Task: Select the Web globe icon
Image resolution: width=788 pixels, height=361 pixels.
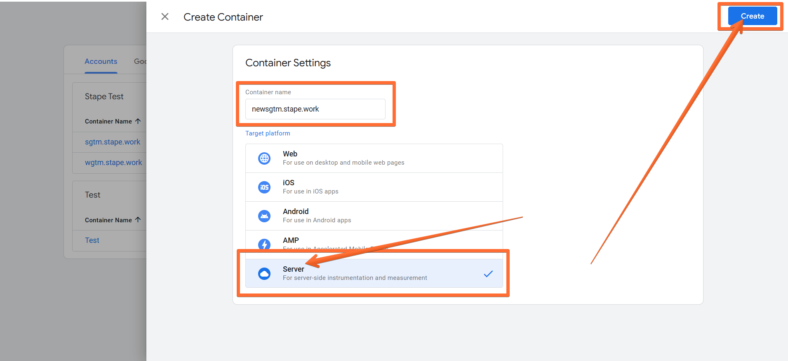Action: click(264, 158)
